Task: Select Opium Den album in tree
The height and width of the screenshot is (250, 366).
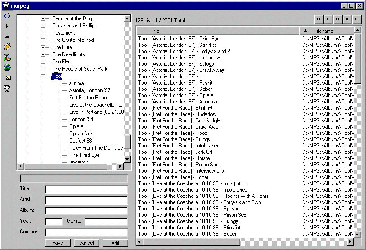Action: tap(81, 134)
